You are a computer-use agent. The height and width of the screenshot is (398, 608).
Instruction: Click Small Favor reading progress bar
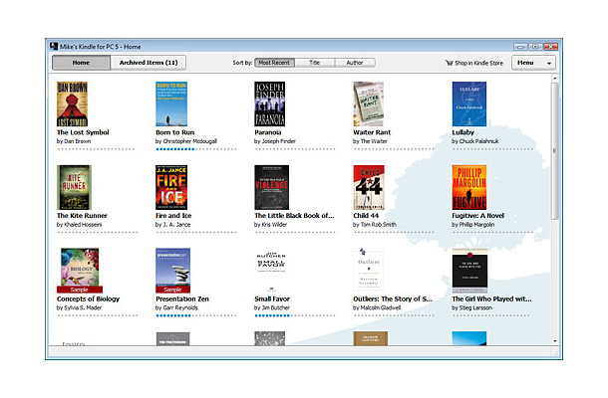pyautogui.click(x=295, y=315)
